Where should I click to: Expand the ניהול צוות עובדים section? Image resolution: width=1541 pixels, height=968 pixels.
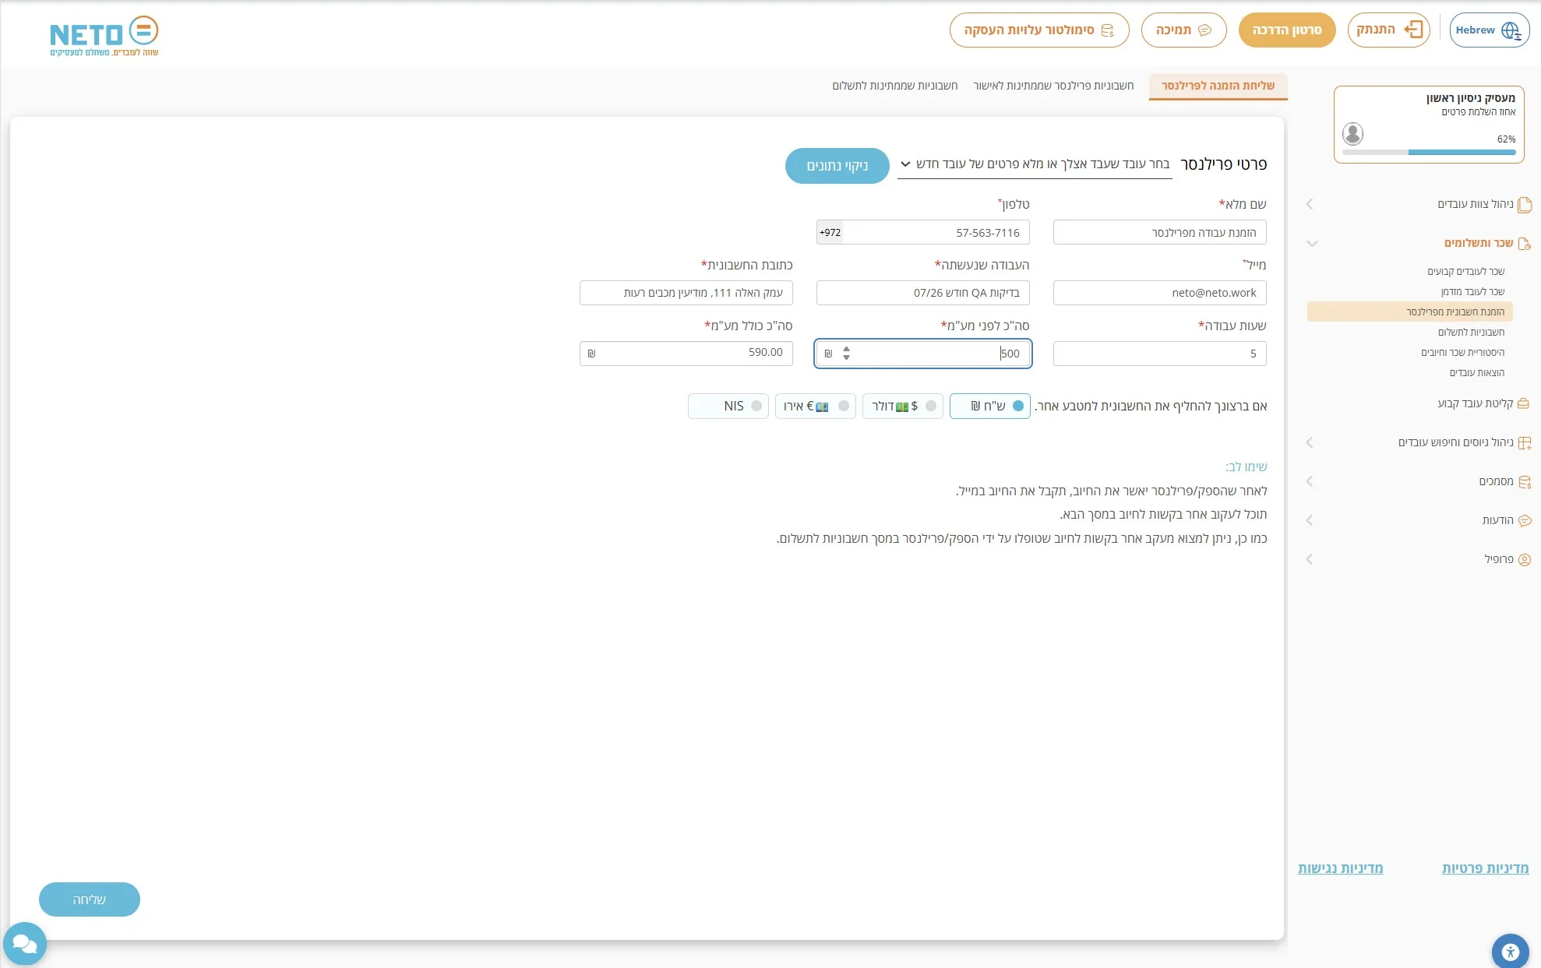1310,204
